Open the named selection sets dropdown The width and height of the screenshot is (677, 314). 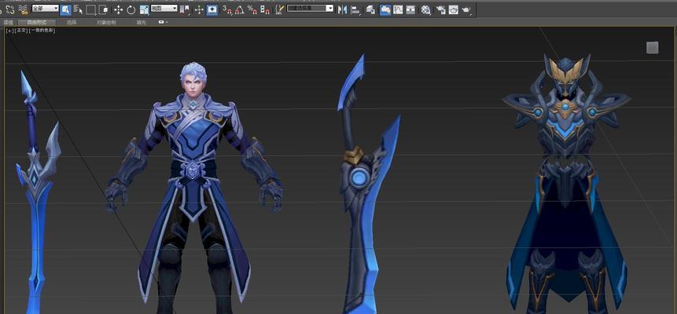pyautogui.click(x=310, y=8)
